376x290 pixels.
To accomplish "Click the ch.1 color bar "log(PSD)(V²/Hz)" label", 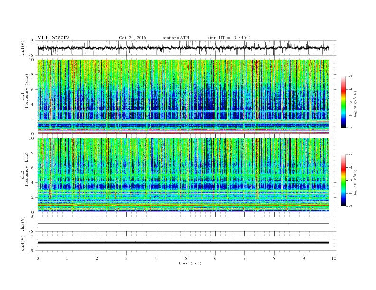I will (355, 104).
